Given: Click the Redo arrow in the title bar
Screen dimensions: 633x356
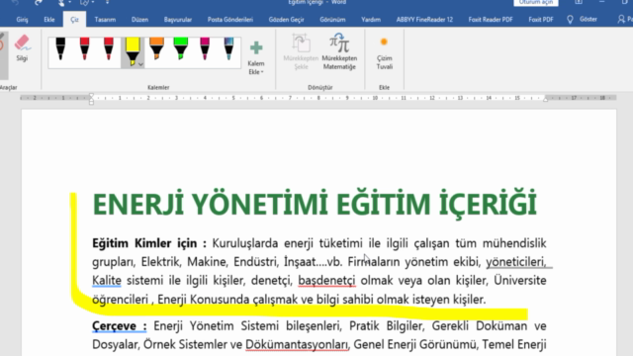Looking at the screenshot, I should coord(39,3).
